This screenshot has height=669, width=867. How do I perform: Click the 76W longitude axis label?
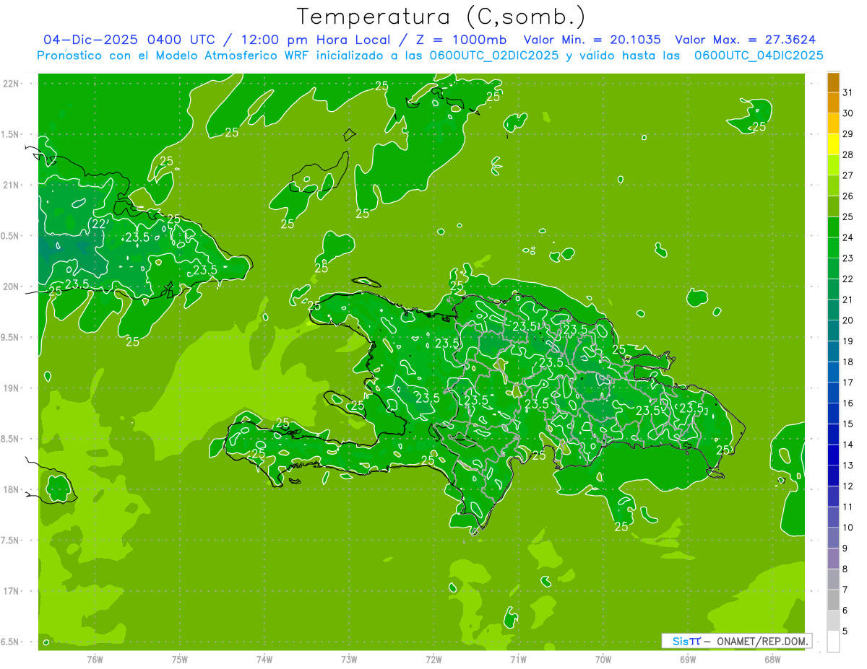tap(95, 660)
